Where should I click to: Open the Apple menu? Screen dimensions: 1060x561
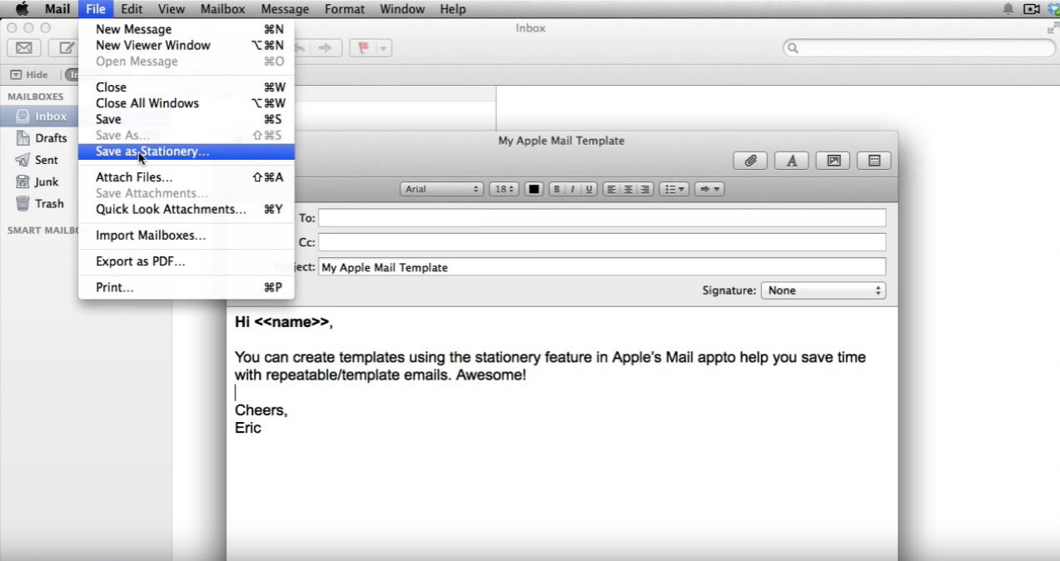tap(22, 9)
